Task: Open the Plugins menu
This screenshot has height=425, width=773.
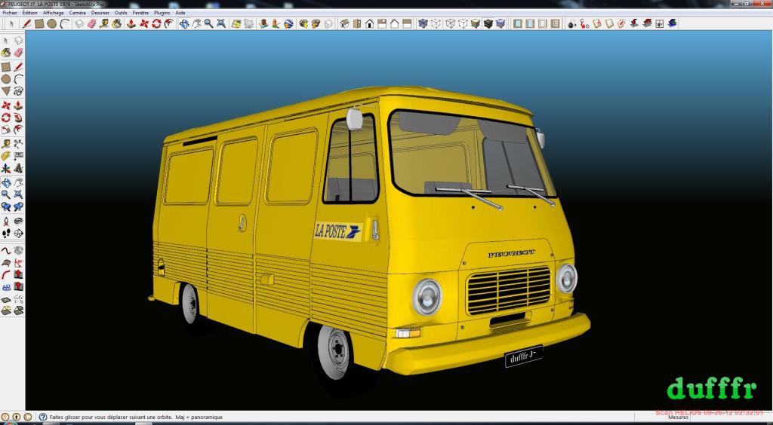Action: point(162,12)
